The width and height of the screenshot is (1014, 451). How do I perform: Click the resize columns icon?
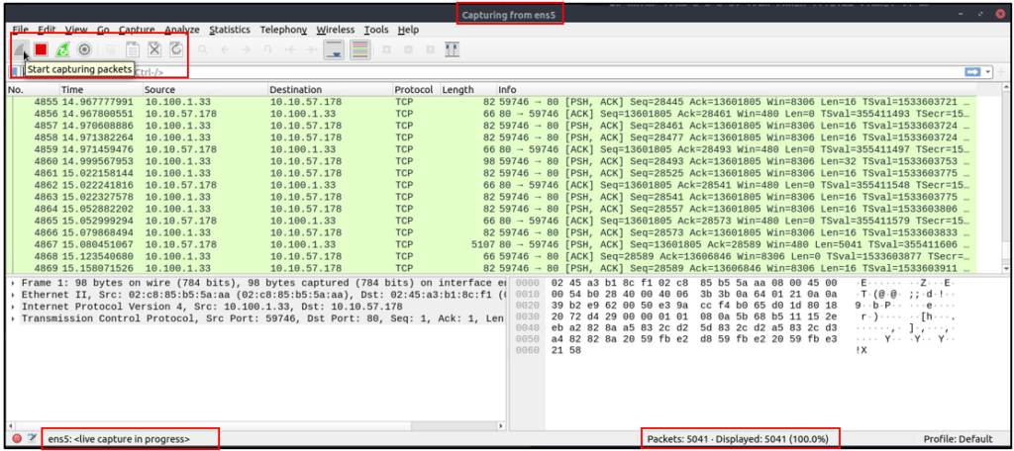[453, 49]
